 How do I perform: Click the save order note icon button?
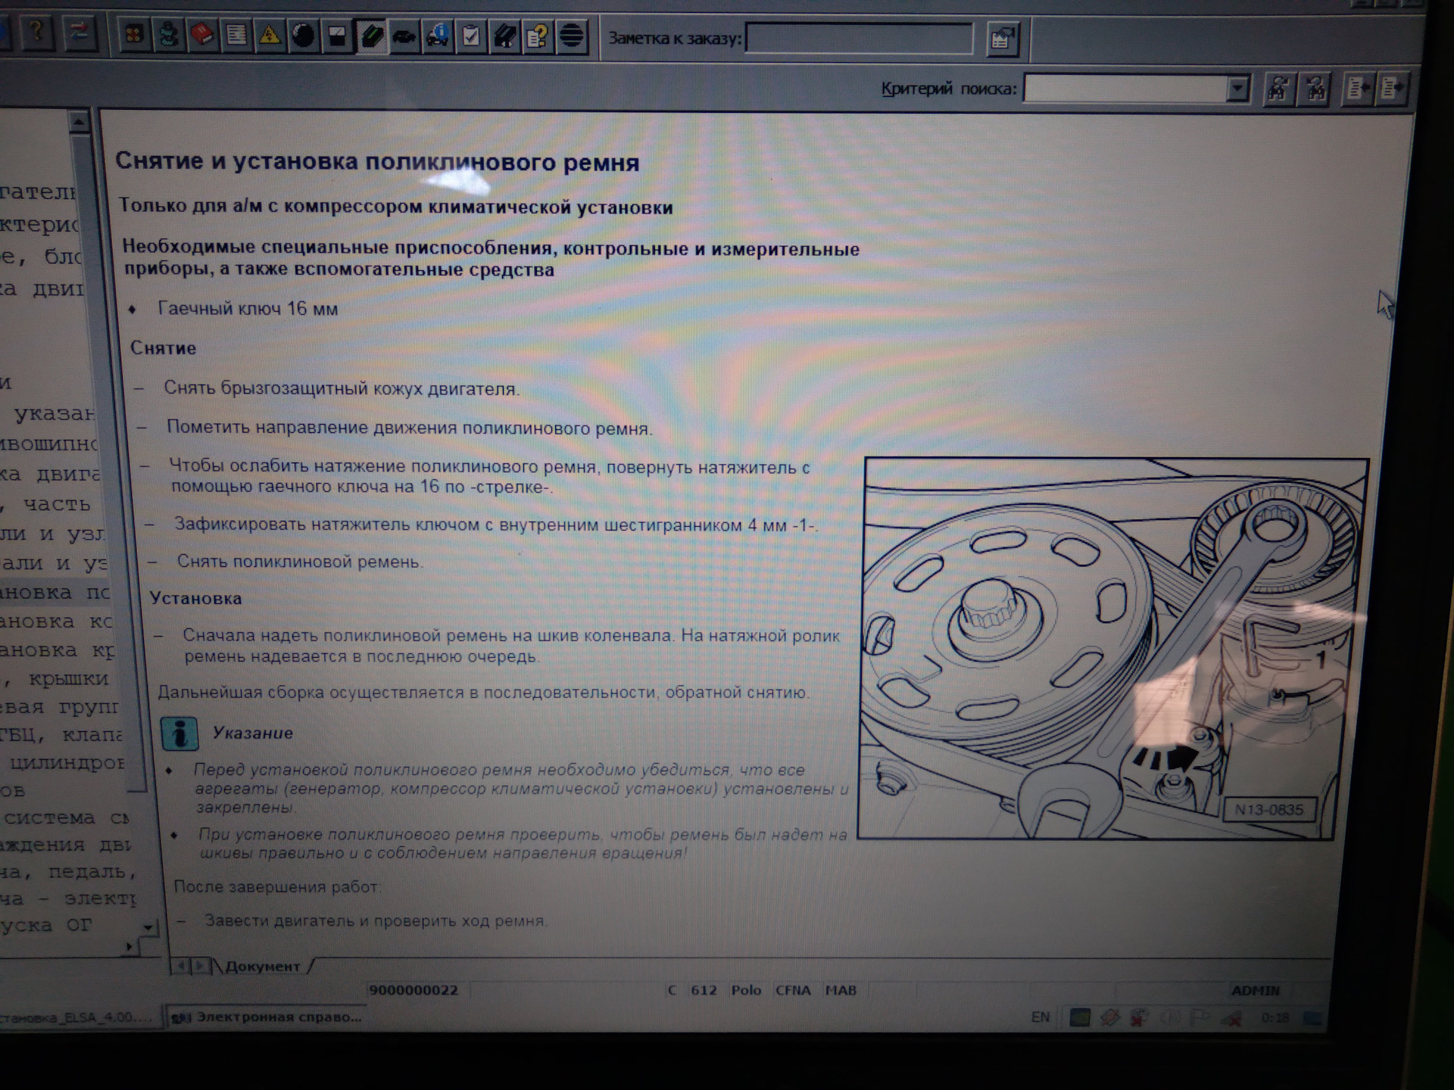click(1003, 39)
